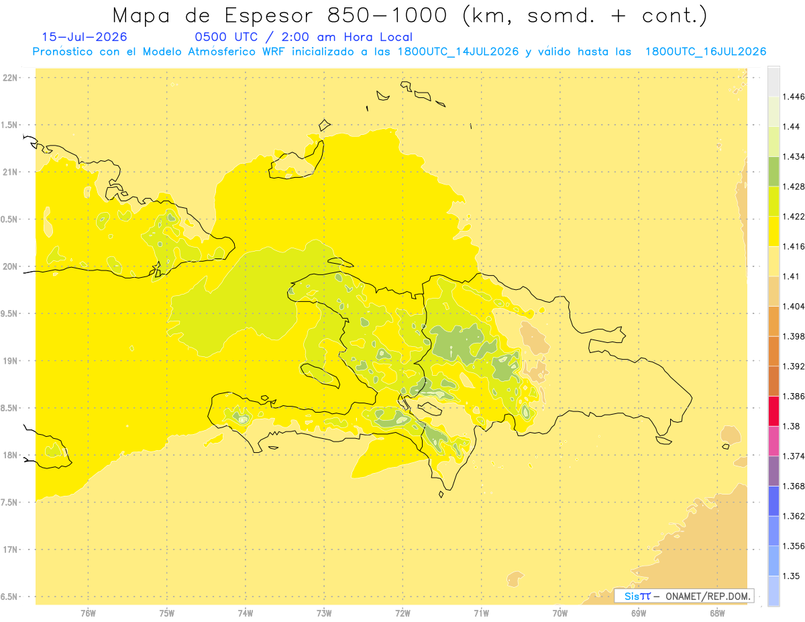Pick the pink colorbar swatch between 1.374 and 1.38
805x622 pixels.
point(773,441)
